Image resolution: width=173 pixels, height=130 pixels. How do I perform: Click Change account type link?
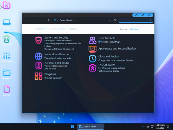tap(111, 42)
